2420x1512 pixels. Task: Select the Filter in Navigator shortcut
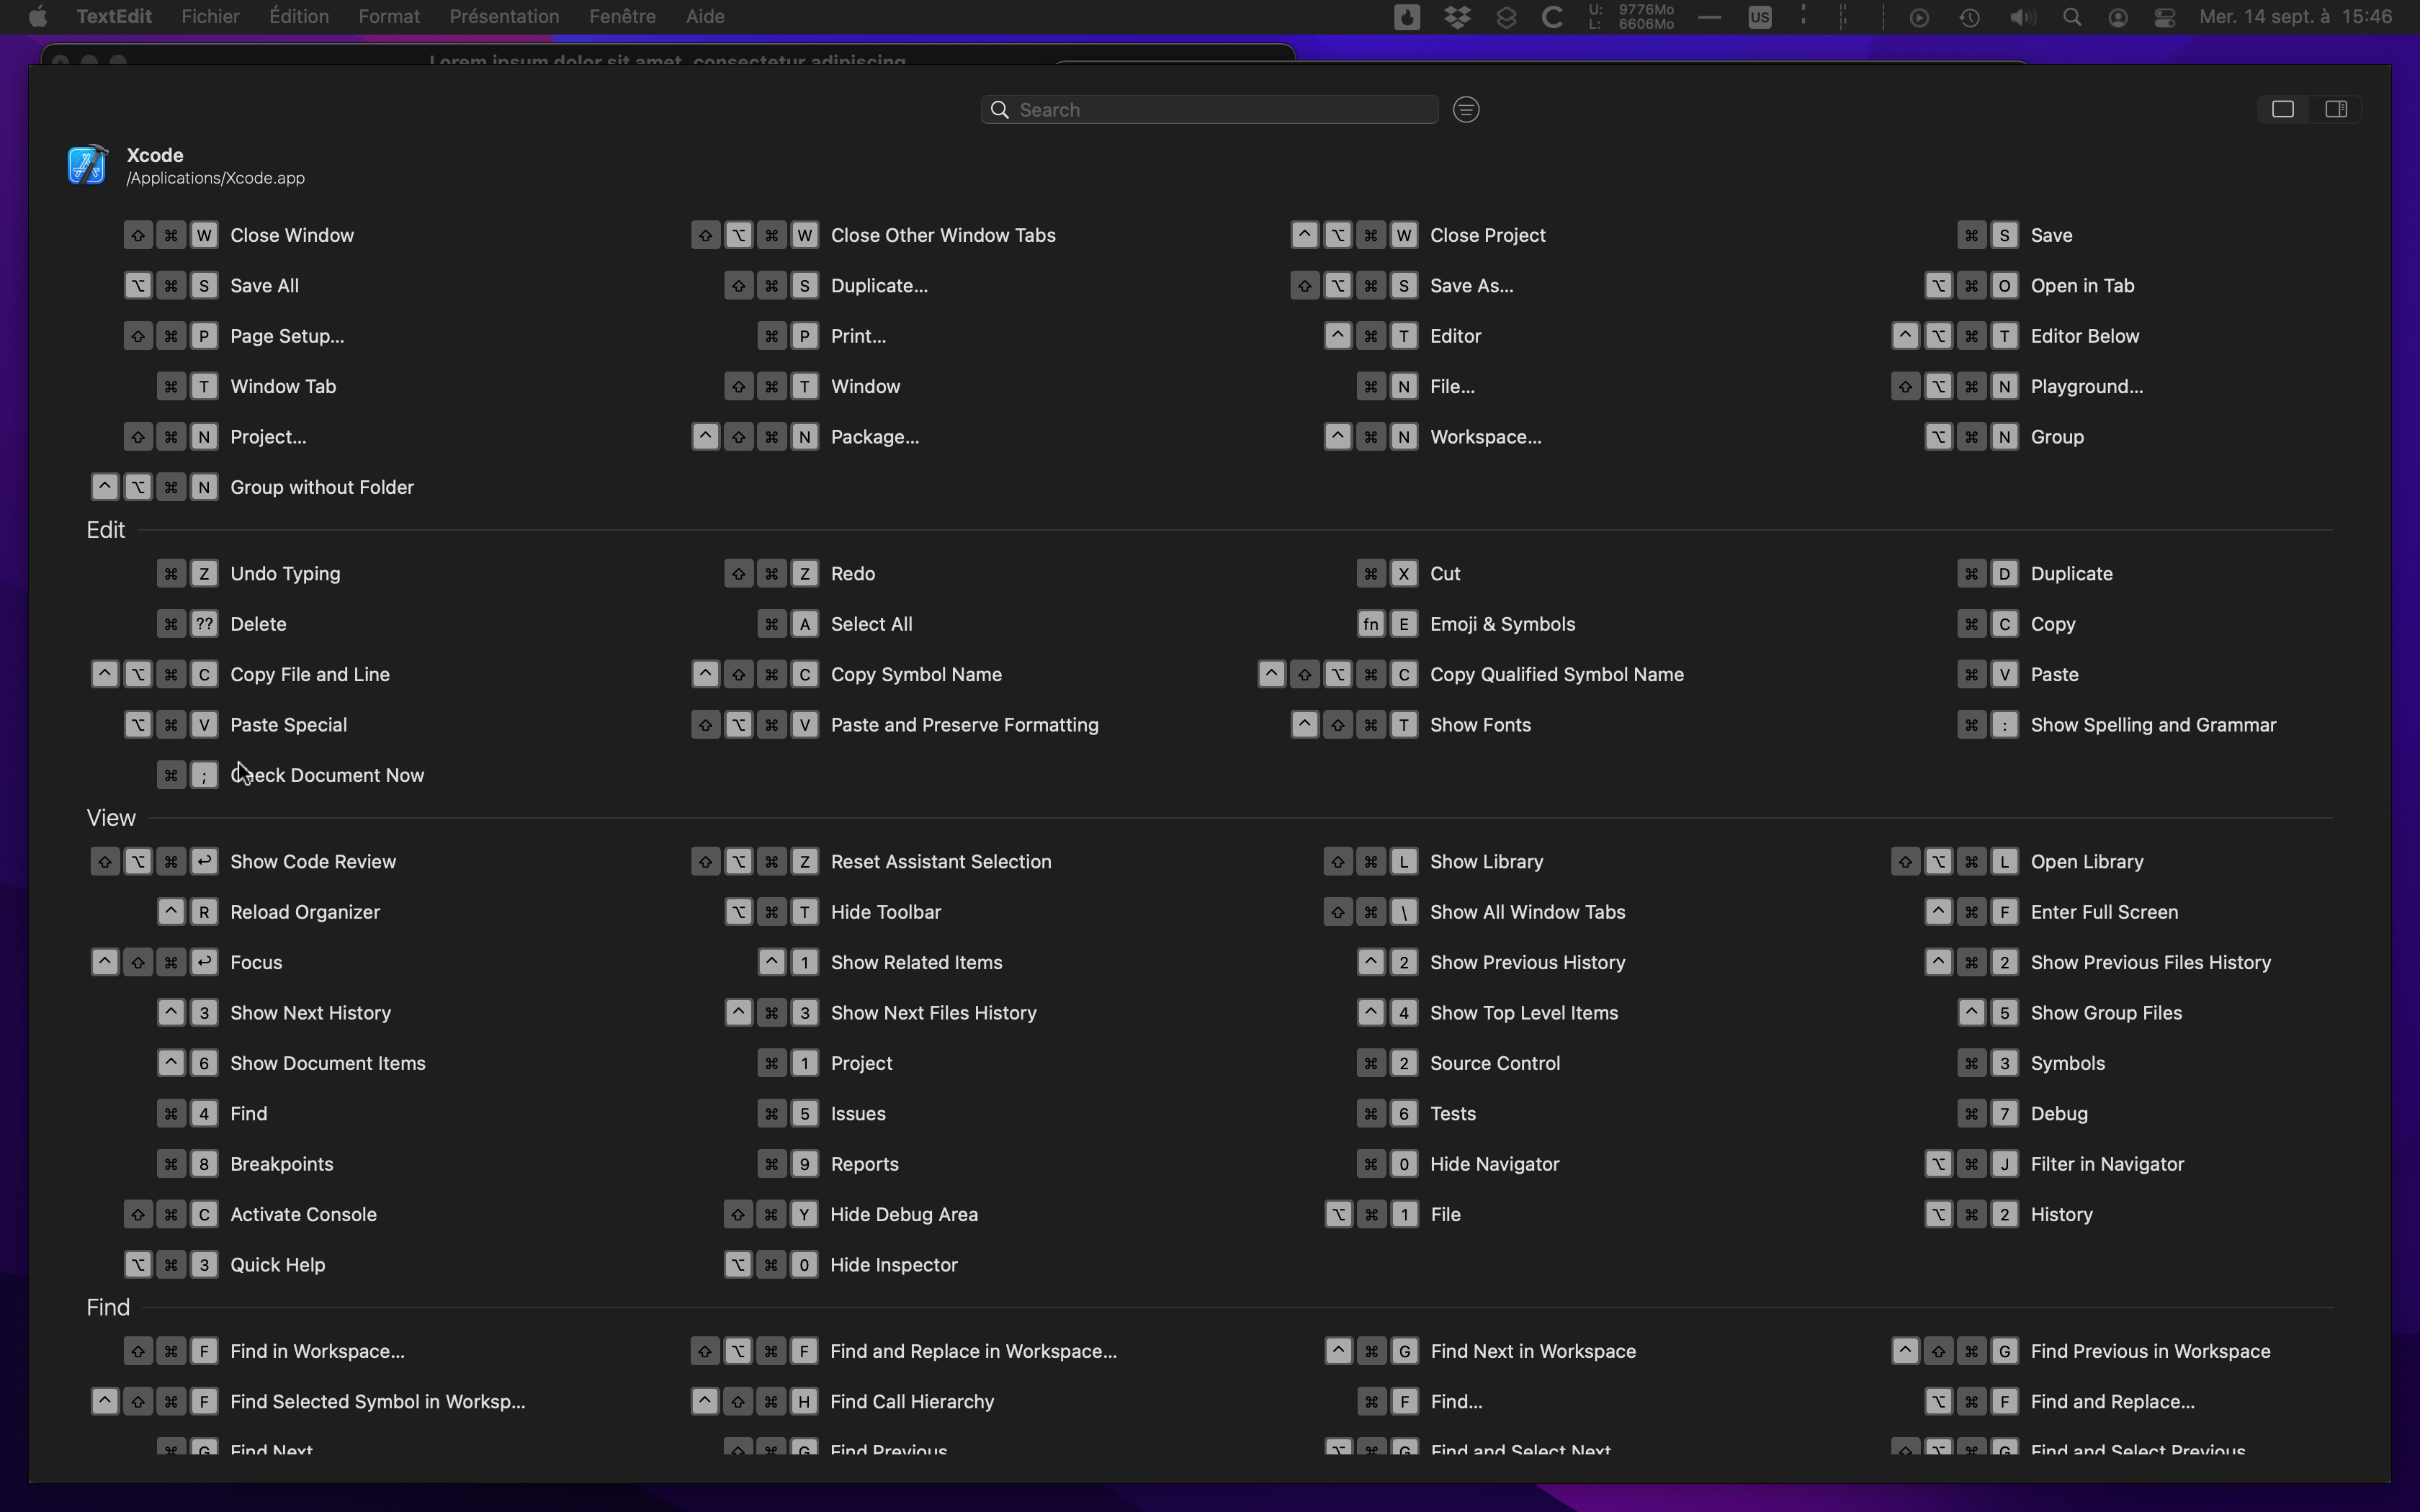(2055, 1164)
